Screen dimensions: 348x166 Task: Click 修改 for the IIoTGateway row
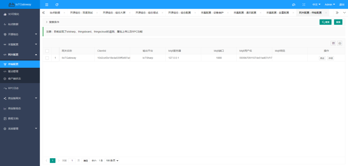pyautogui.click(x=322, y=58)
